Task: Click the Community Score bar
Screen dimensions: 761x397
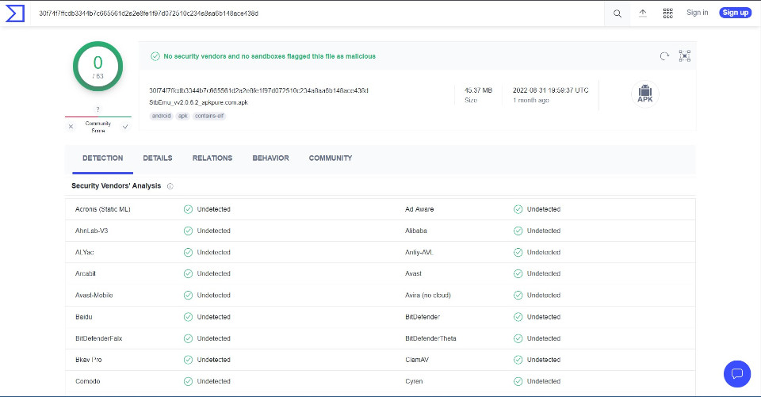Action: pos(98,117)
